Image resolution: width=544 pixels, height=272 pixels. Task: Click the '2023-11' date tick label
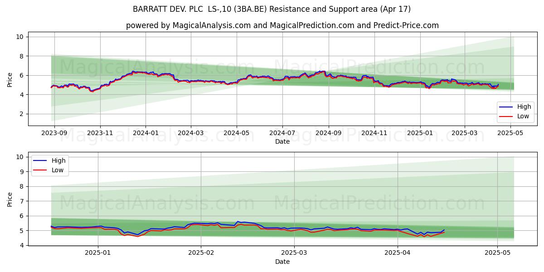click(100, 134)
